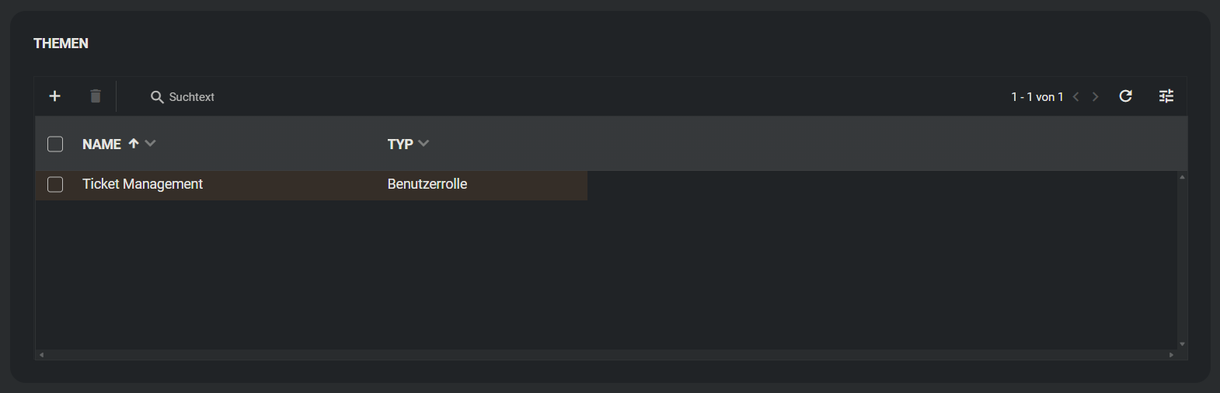1220x393 pixels.
Task: Click the NAME column header
Action: [x=102, y=144]
